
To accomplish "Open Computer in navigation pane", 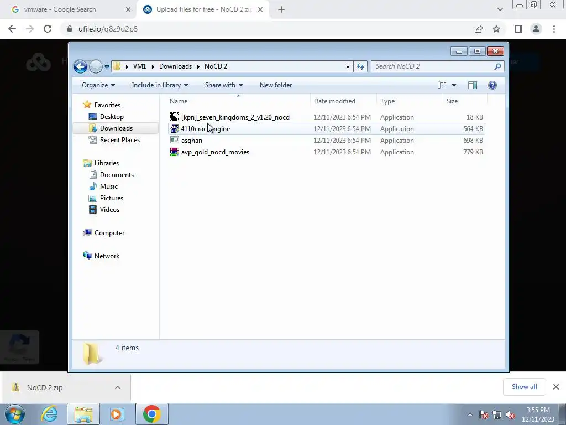I will click(x=109, y=233).
